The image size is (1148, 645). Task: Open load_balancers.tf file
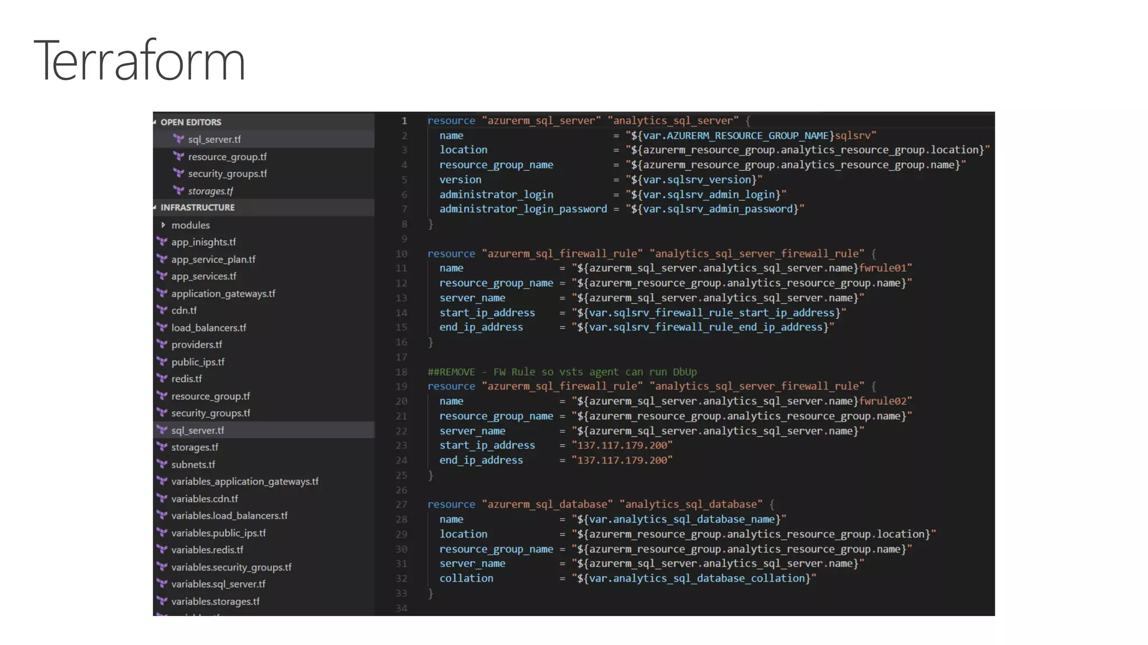[x=209, y=328]
